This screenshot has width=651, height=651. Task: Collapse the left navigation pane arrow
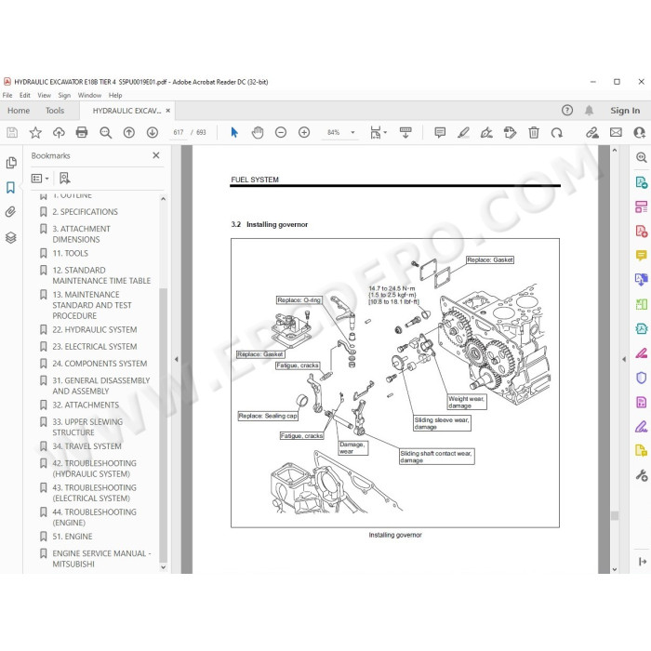click(x=176, y=360)
